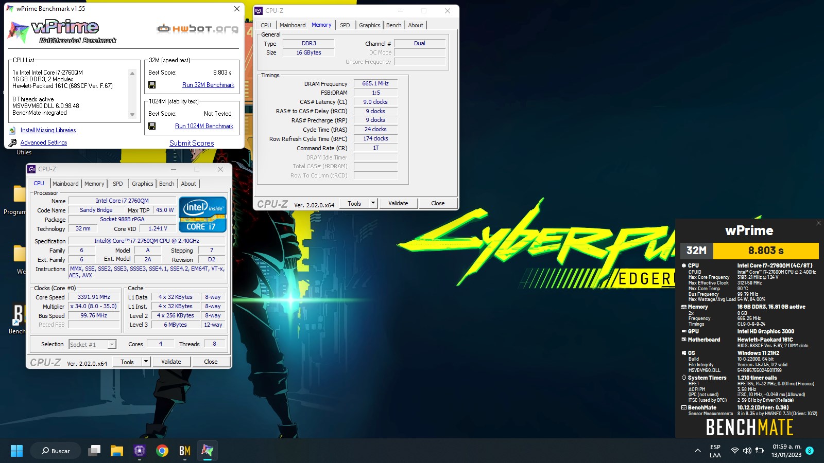Open the notification count badge
The width and height of the screenshot is (824, 463).
(810, 451)
